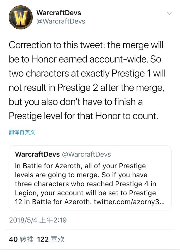Click the quoted text about Prestige 12
This screenshot has height=252, width=180.
85,197
